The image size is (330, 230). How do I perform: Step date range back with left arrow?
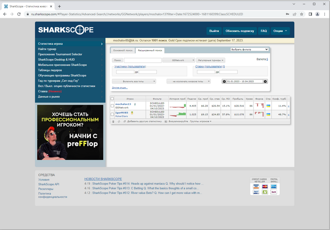(x=224, y=82)
